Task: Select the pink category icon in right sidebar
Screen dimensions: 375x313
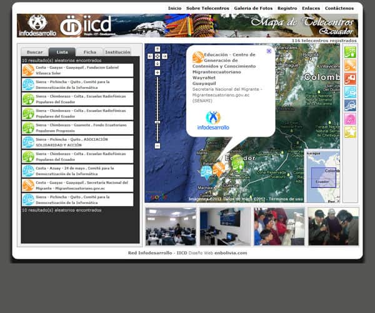Action: [x=350, y=119]
